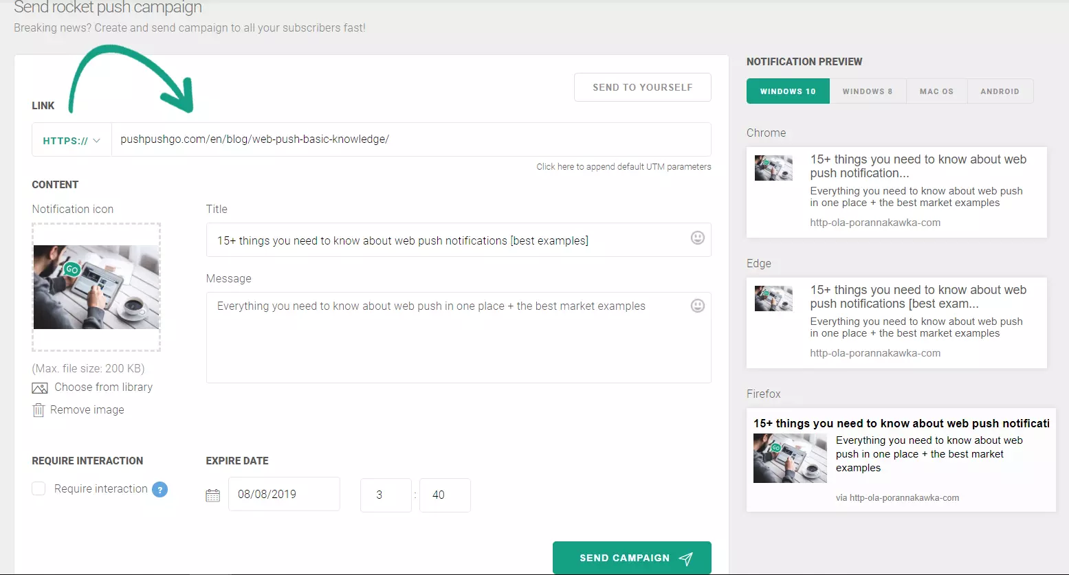
Task: Click the "NOTIFICATION PREVIEW" heading
Action: pyautogui.click(x=804, y=62)
